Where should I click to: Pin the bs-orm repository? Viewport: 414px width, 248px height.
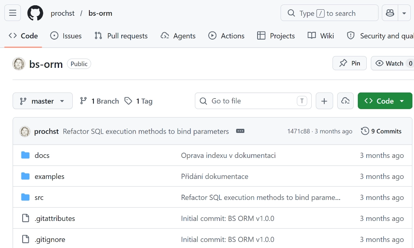click(350, 63)
